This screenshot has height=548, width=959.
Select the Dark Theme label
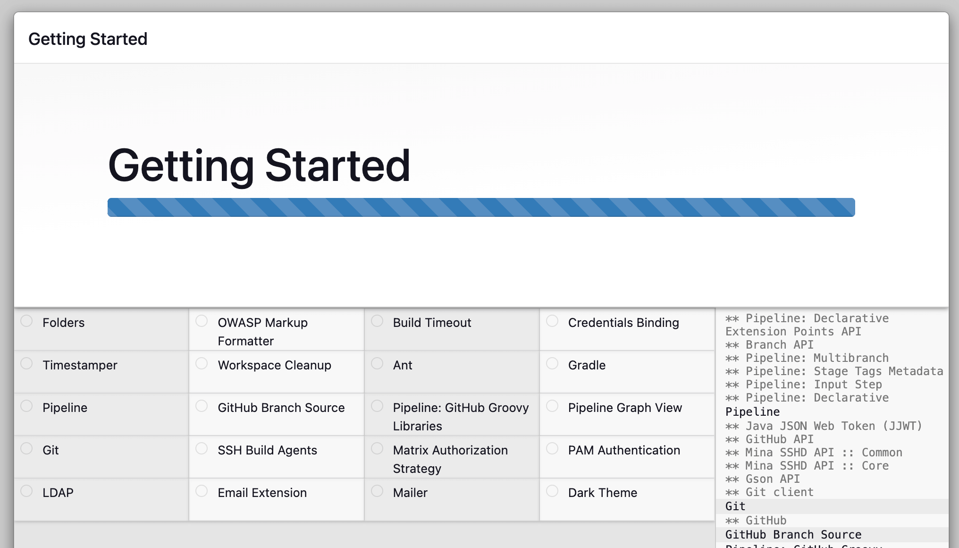click(603, 493)
